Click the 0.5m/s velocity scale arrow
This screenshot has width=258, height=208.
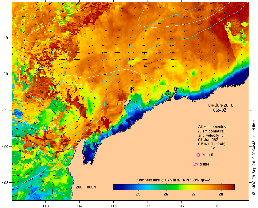(x=208, y=148)
